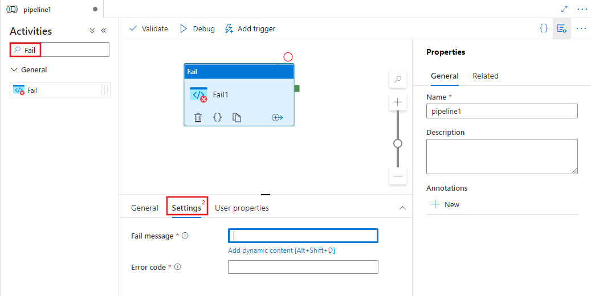Open the pipeline1 tab
Screen dimensions: 591x296
pyautogui.click(x=52, y=10)
